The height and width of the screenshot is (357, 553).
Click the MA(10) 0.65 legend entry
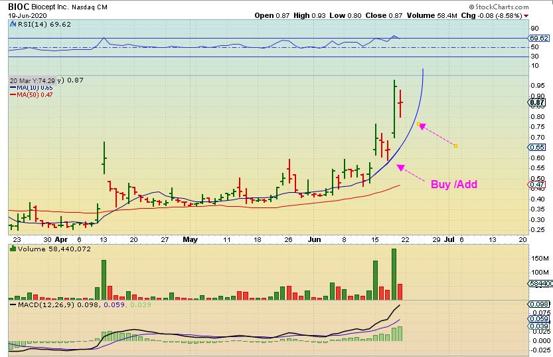(x=32, y=88)
